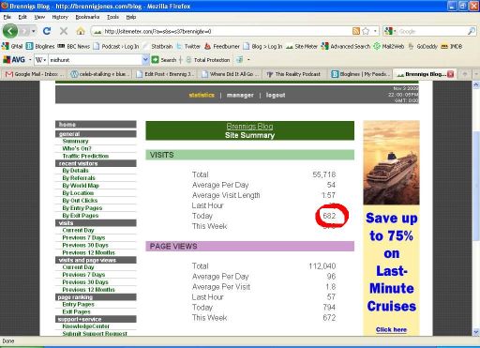Open Who's On? in sidebar
The image size is (480, 348).
point(77,148)
